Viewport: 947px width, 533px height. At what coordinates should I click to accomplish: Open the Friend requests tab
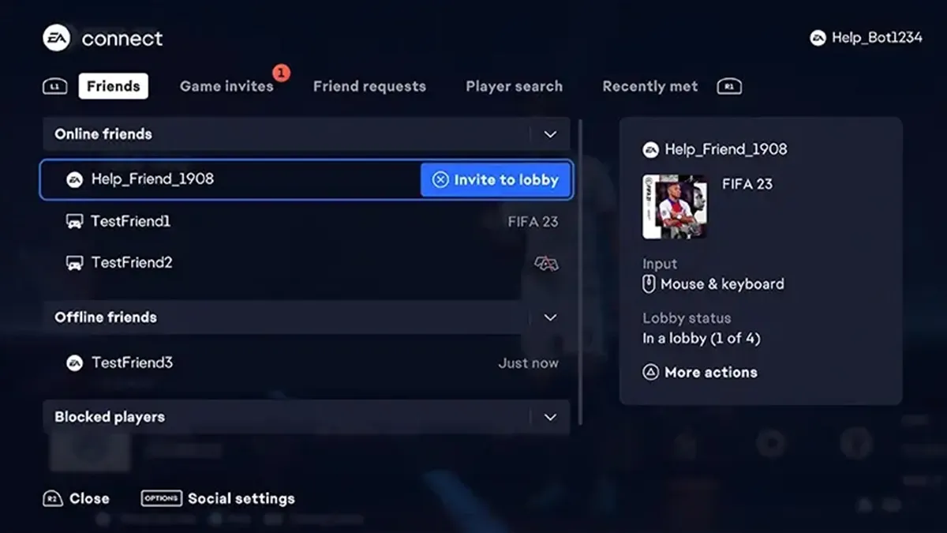pos(369,86)
